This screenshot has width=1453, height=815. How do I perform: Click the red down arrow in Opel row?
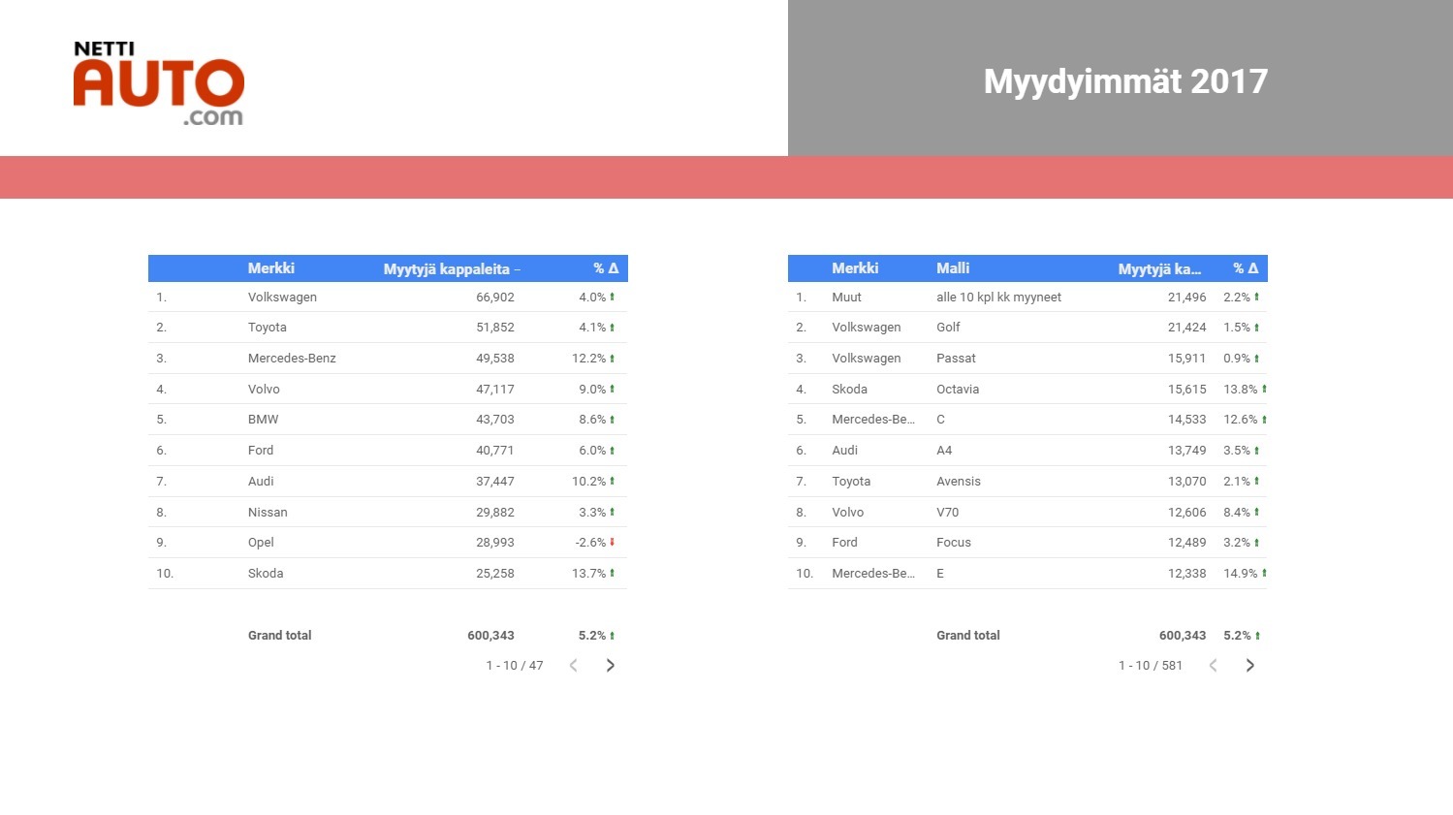point(613,543)
